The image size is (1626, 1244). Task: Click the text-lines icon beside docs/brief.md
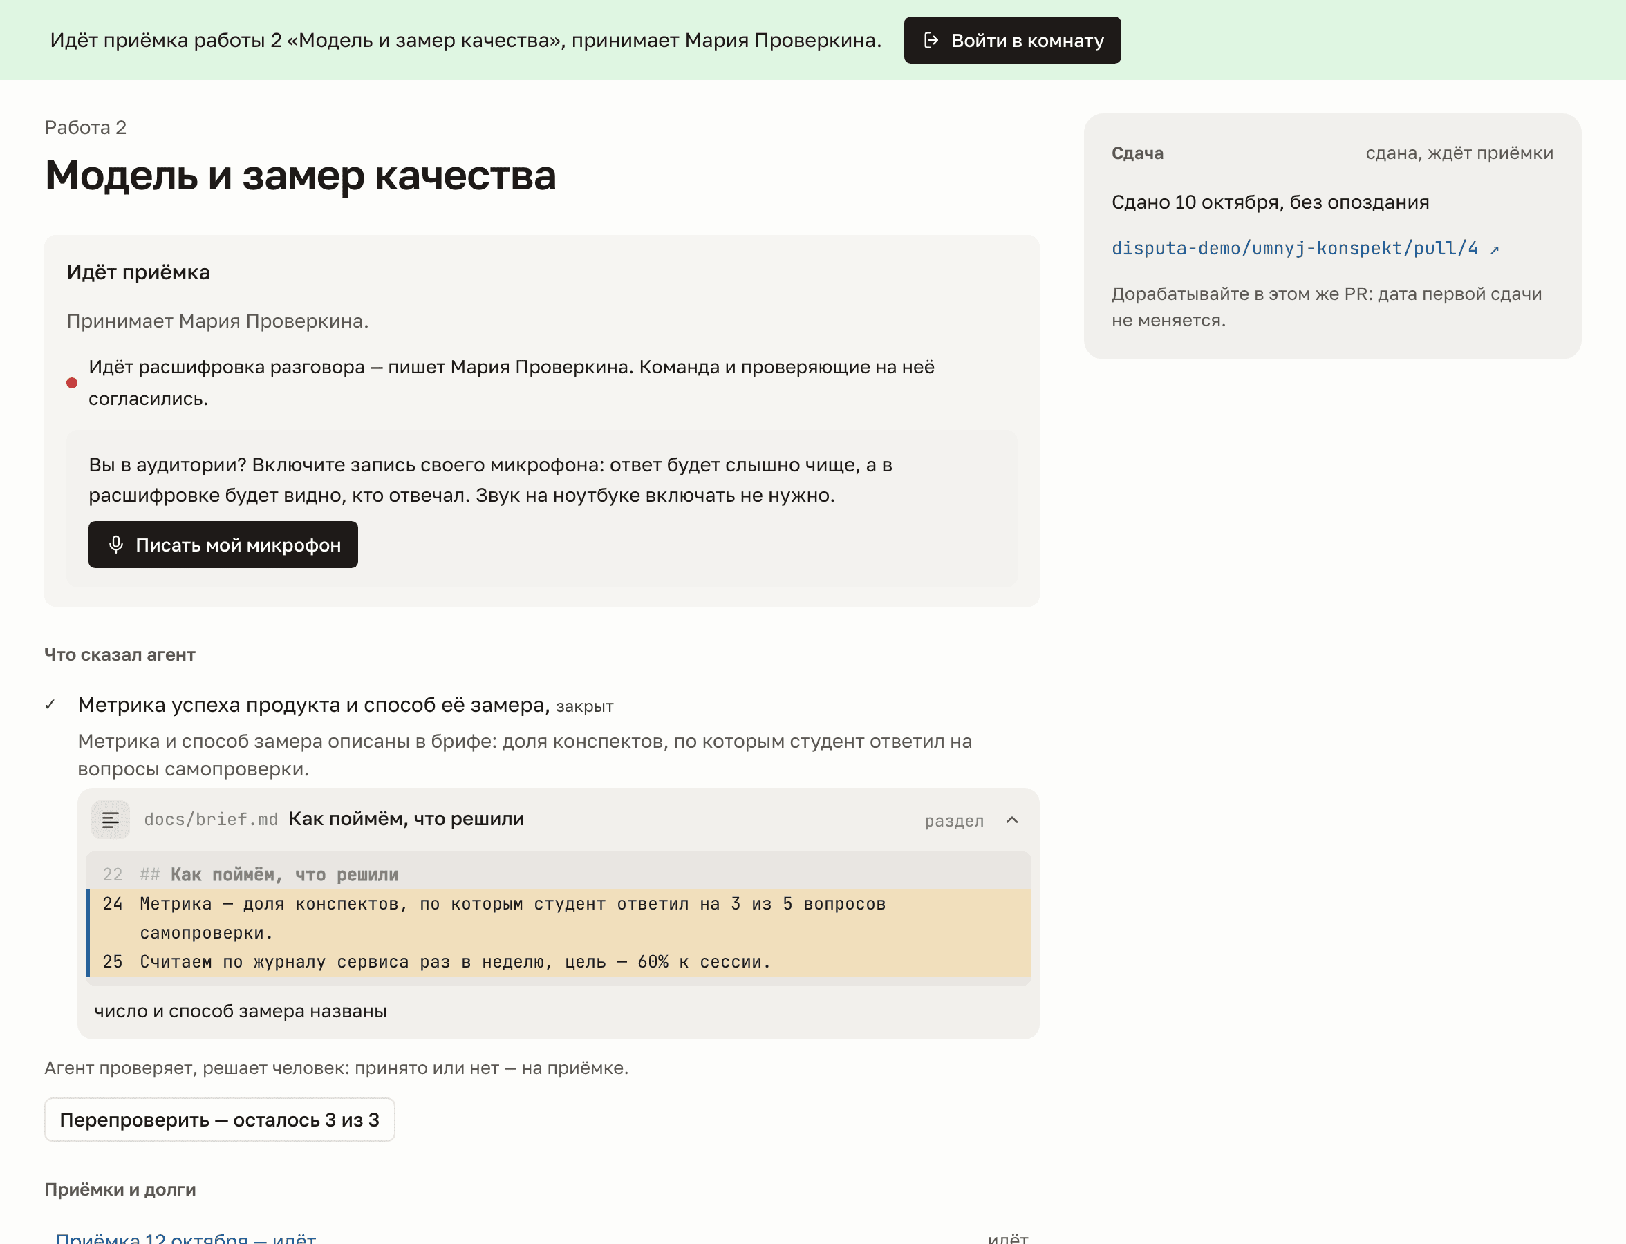(x=111, y=820)
